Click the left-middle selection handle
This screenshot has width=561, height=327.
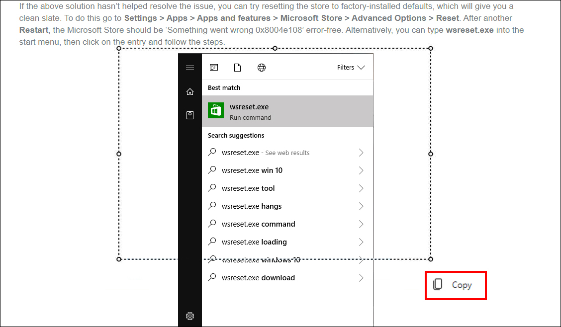119,154
